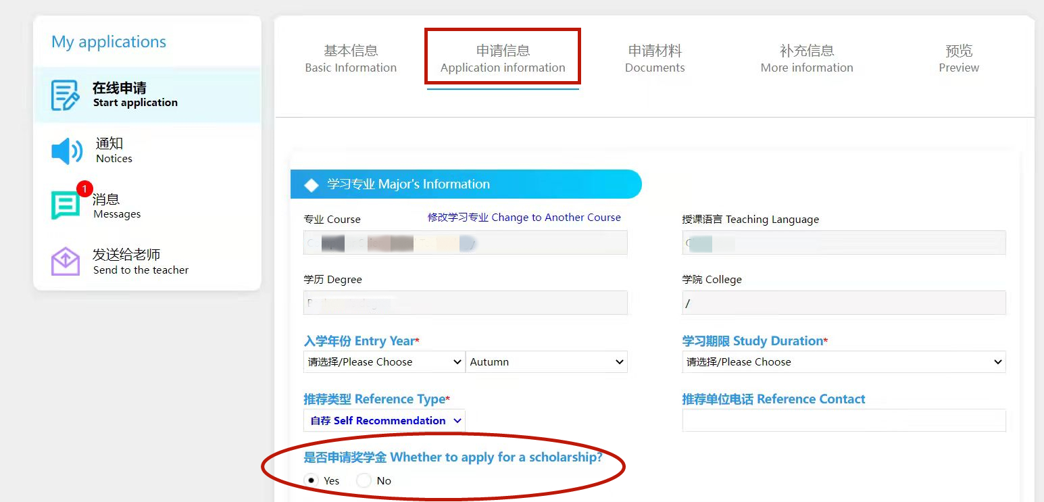This screenshot has height=502, width=1044.
Task: Open Notices via the speaker icon
Action: pyautogui.click(x=66, y=151)
